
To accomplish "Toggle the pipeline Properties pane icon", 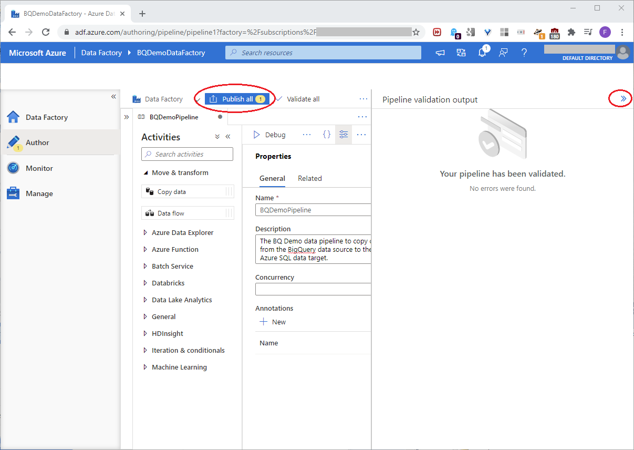I will coord(344,135).
